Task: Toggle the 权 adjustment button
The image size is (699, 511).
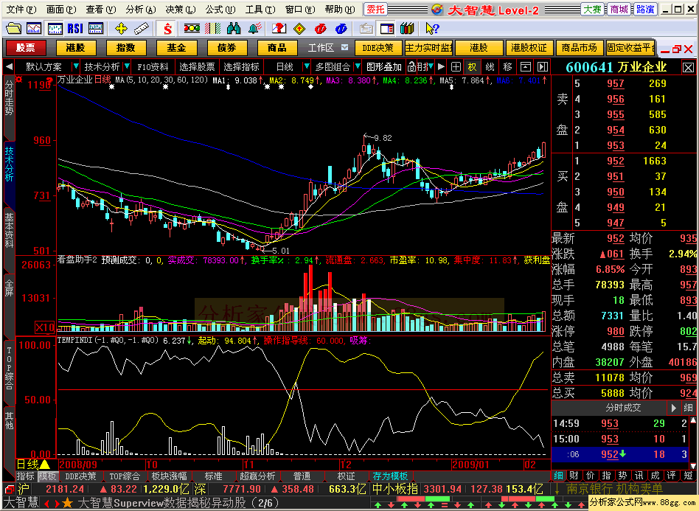Action: [x=472, y=67]
